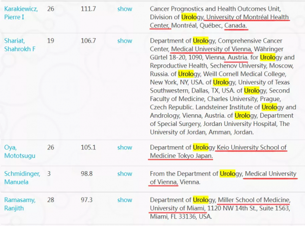305x226 pixels.
Task: Click 'show' in the Oya, Mototsugu row
Action: coord(125,147)
